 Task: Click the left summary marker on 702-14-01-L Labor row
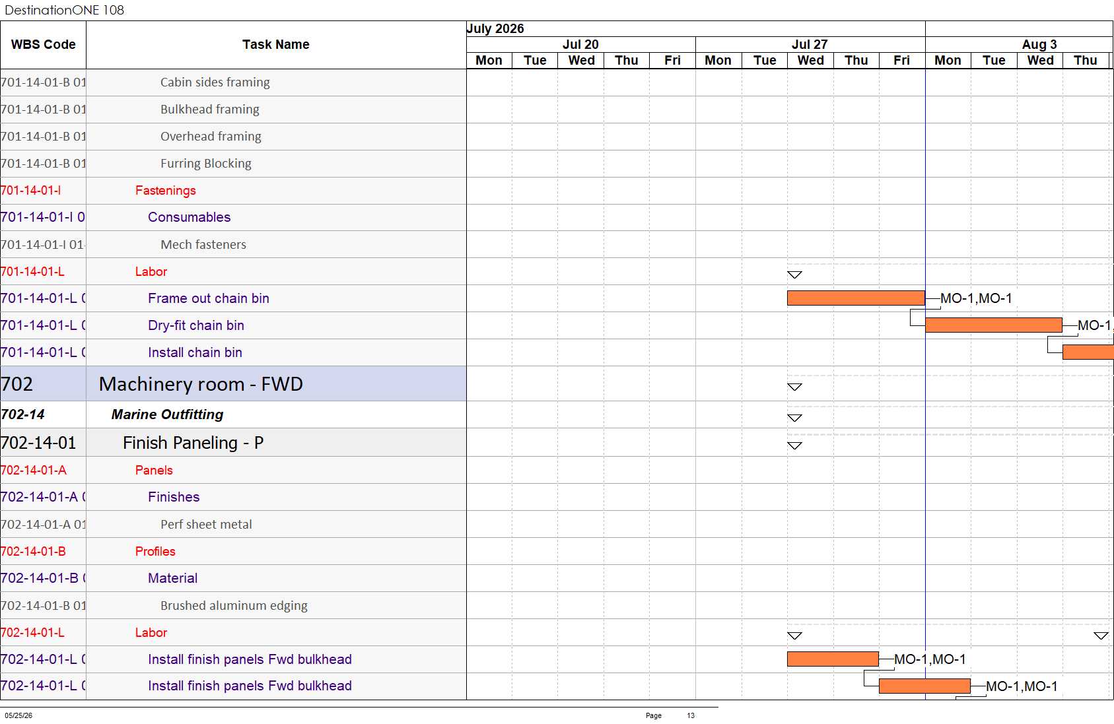tap(794, 636)
